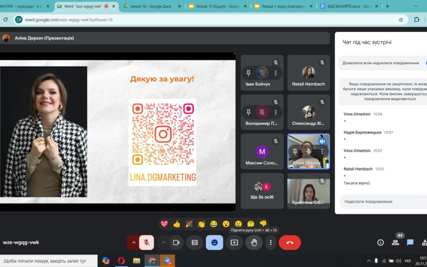Open Ще 36 осіб tile

click(x=262, y=191)
